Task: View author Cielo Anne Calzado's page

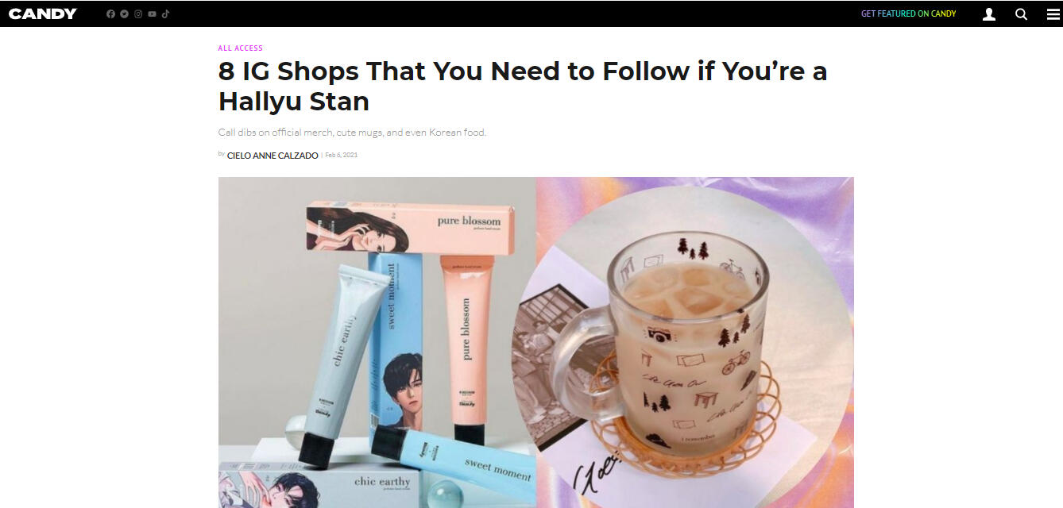Action: point(273,156)
